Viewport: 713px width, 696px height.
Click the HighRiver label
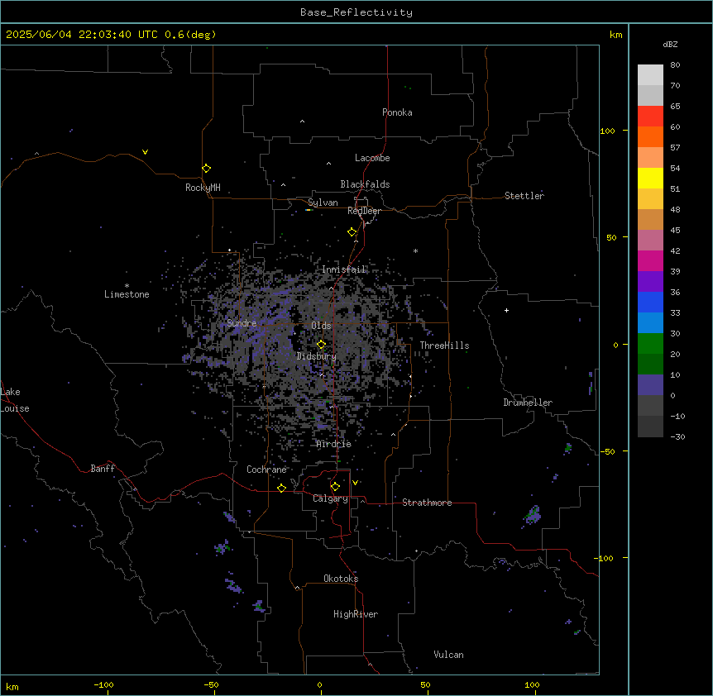coord(356,614)
